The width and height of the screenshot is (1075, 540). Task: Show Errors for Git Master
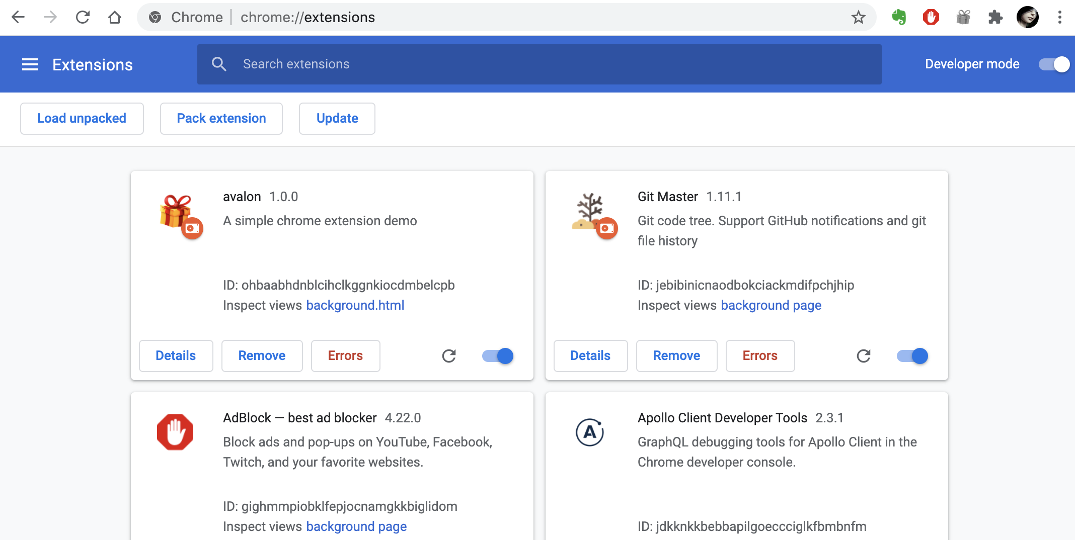pos(760,356)
